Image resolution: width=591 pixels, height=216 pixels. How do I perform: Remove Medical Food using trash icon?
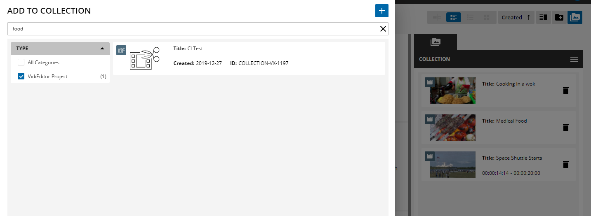(565, 128)
